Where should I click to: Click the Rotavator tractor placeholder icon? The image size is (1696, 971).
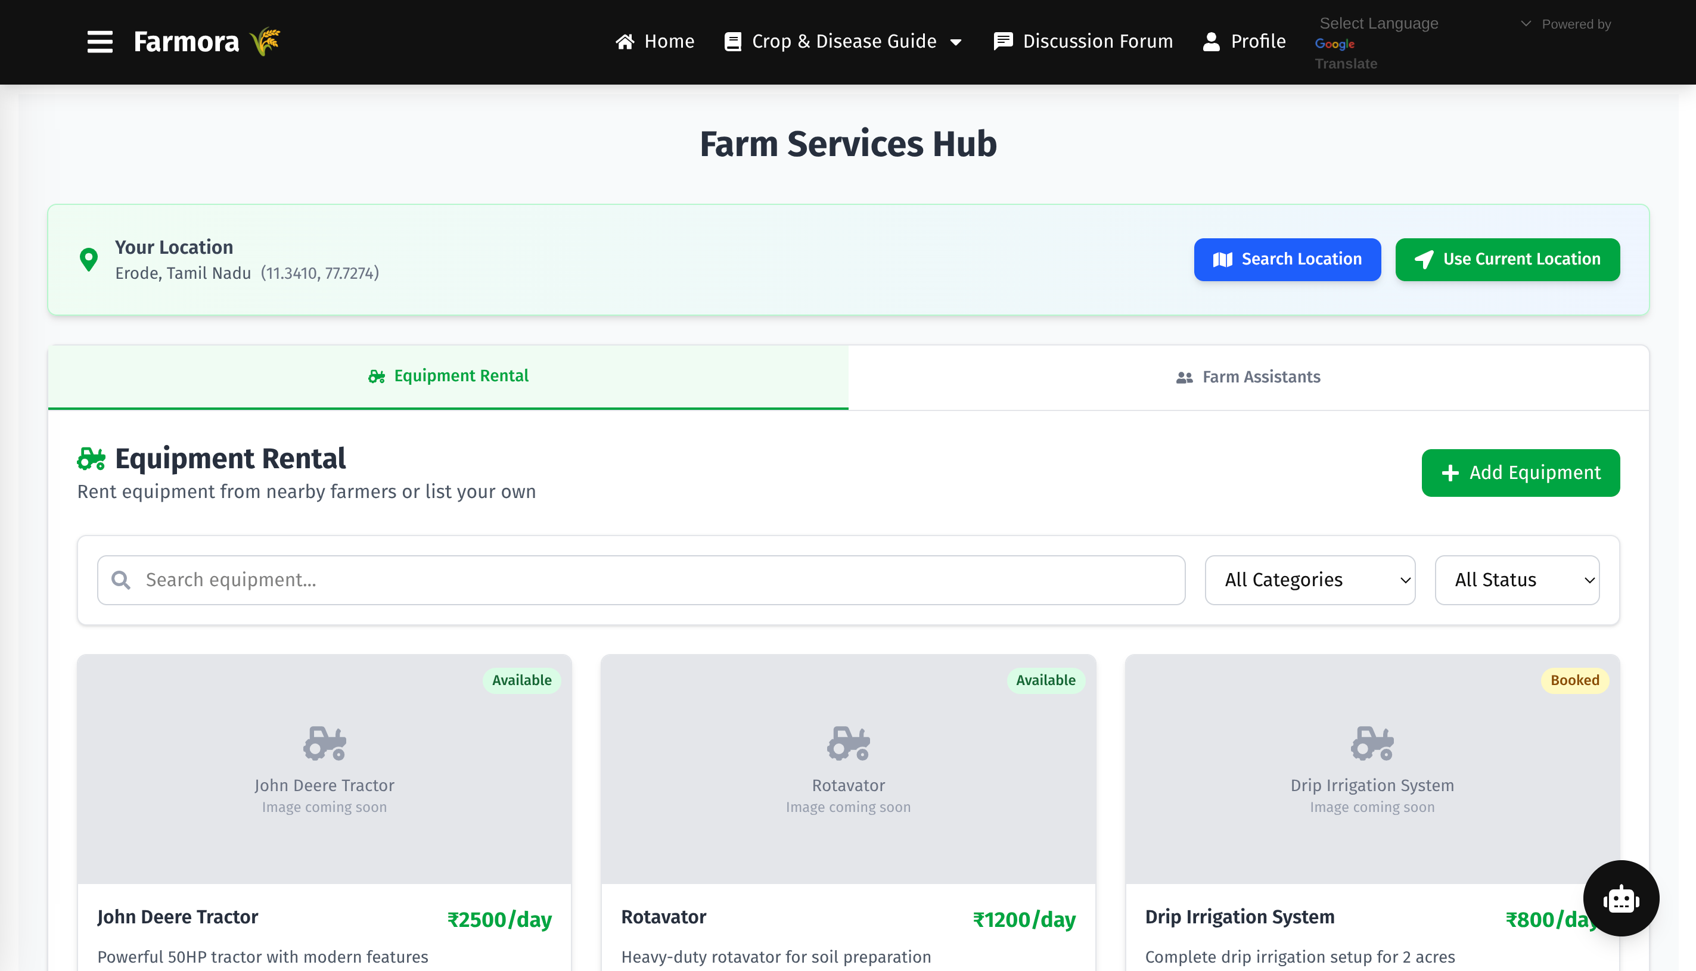click(x=849, y=743)
